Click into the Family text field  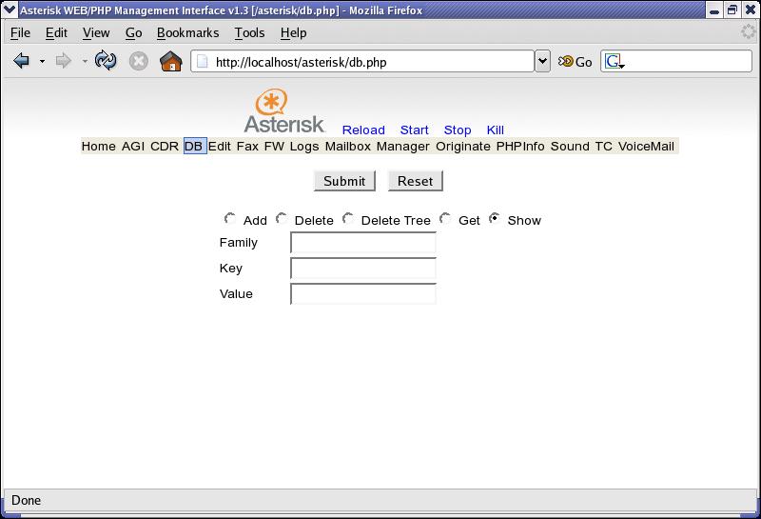362,243
